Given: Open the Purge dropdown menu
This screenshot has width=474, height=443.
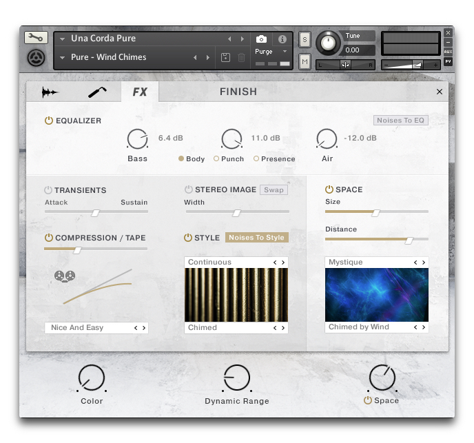Looking at the screenshot, I should click(285, 52).
